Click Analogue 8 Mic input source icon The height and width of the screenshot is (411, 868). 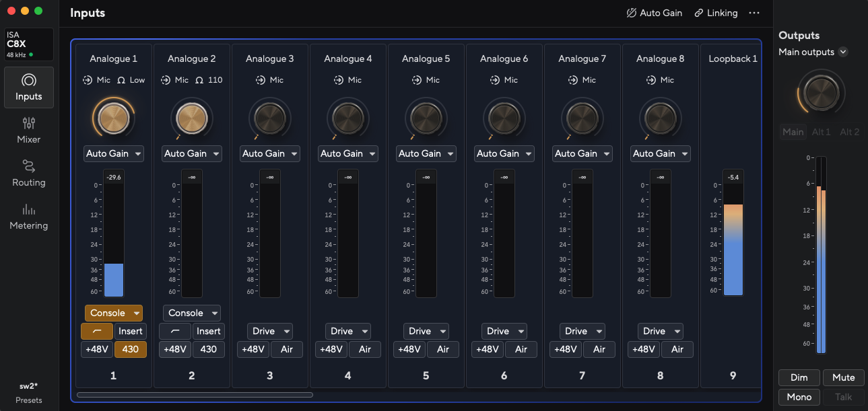(x=651, y=80)
